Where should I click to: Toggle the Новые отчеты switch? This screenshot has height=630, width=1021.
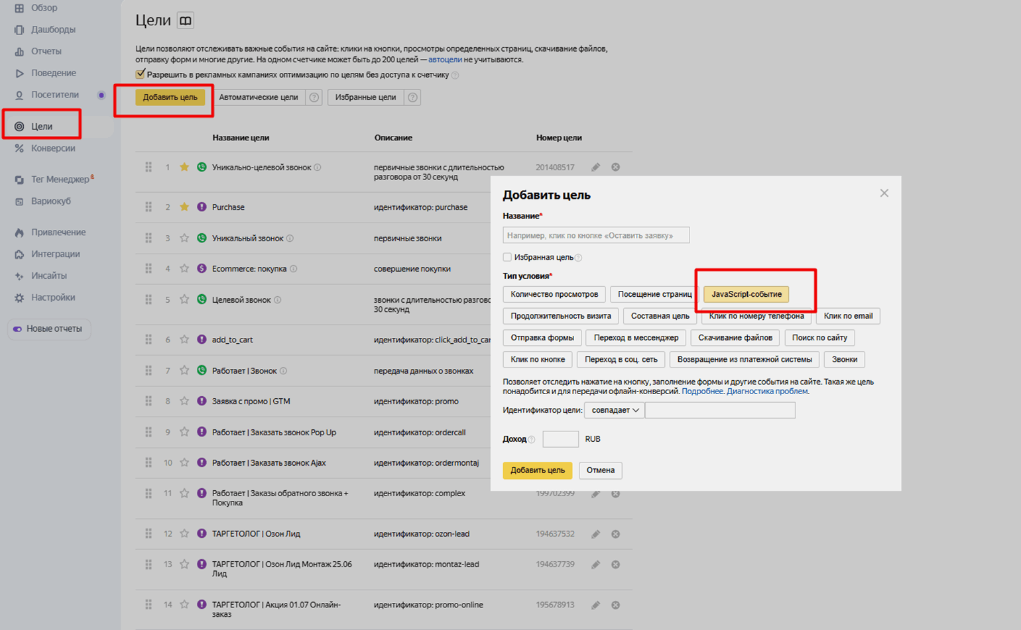[18, 329]
